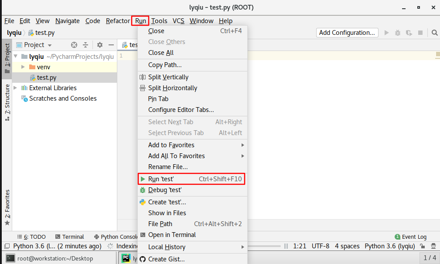Image resolution: width=440 pixels, height=264 pixels.
Task: Open Add to Favorites submenu
Action: coord(192,145)
